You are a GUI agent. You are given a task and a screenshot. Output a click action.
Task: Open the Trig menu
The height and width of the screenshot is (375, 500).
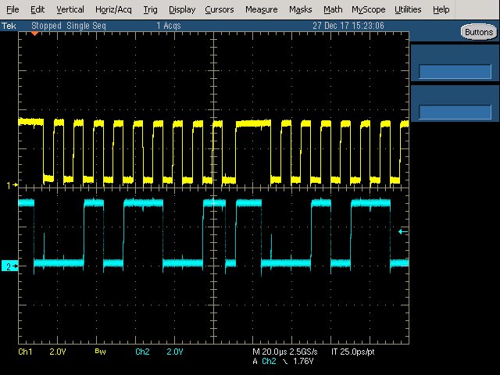(x=150, y=9)
